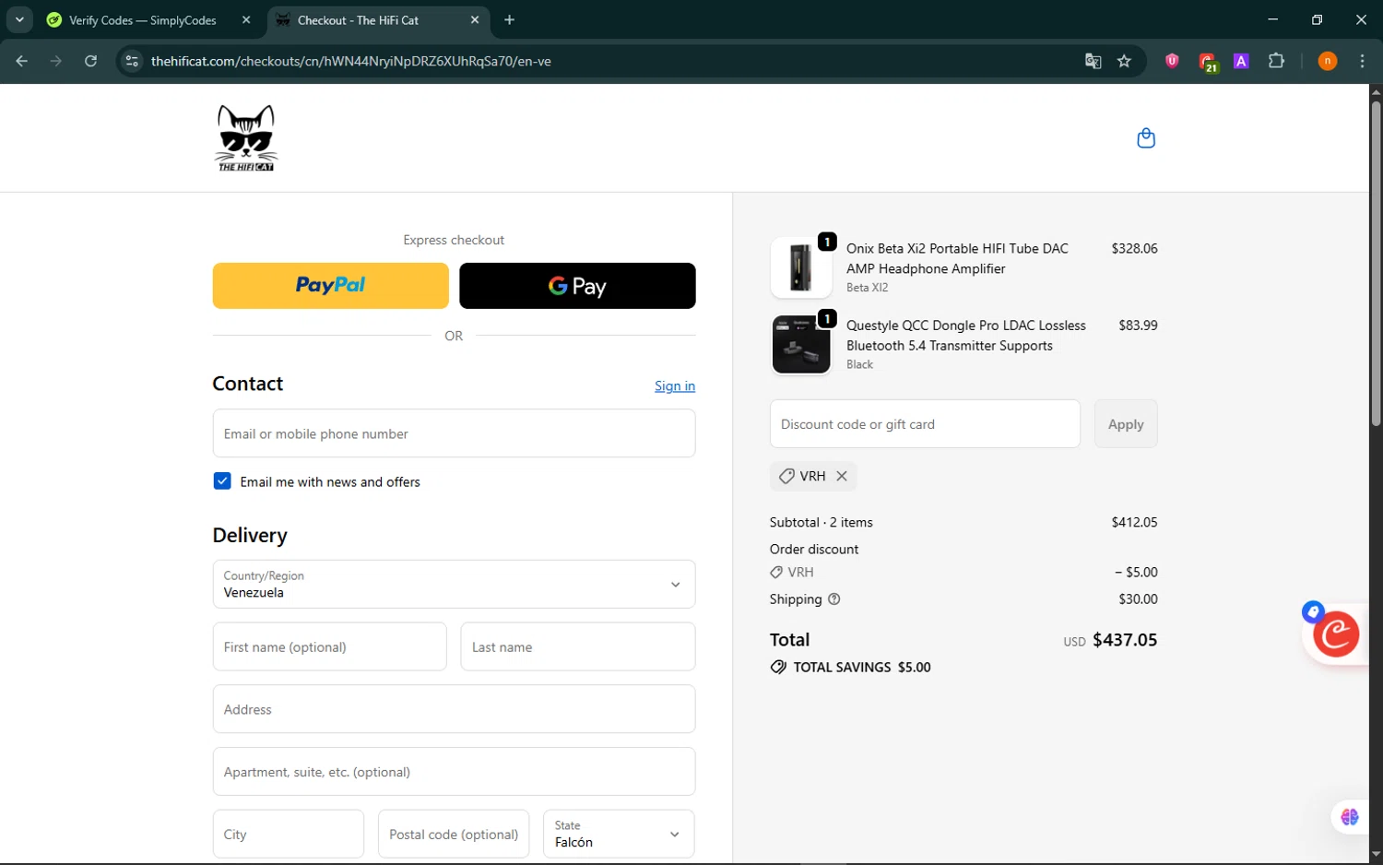Bookmark this page with the star icon
The image size is (1383, 865).
coord(1124,61)
